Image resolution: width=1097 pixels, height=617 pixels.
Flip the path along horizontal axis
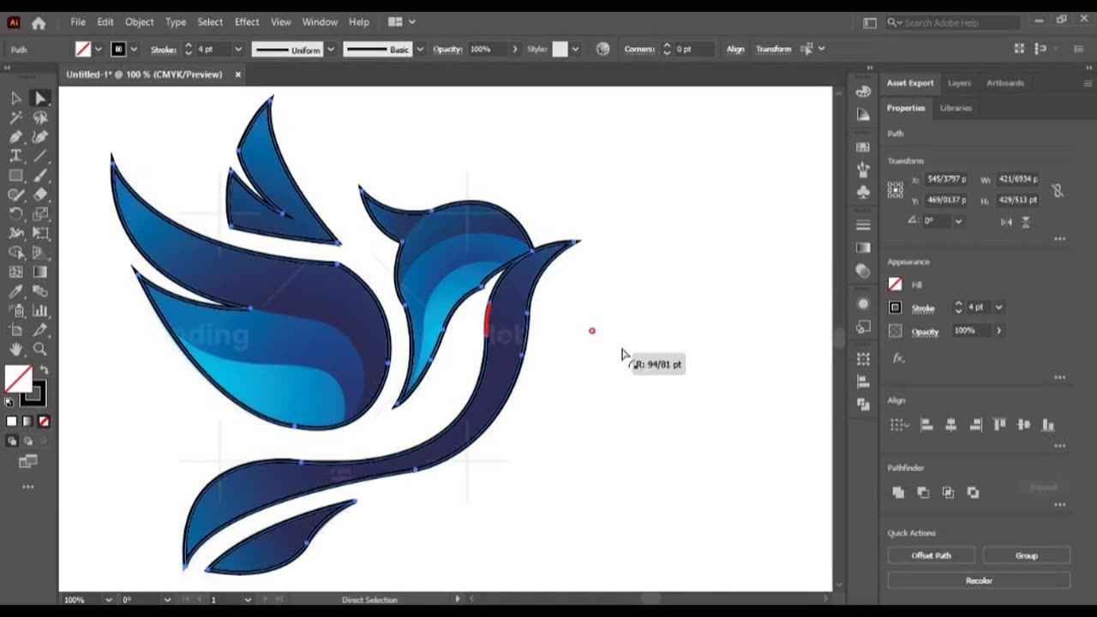pos(1007,221)
